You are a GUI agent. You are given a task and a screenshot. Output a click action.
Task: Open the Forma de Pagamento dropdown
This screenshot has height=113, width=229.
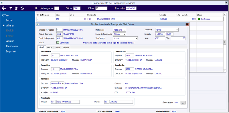(119, 34)
